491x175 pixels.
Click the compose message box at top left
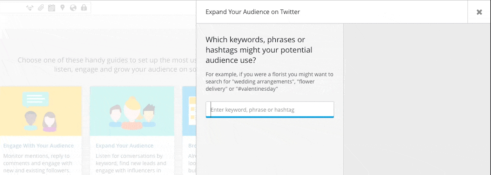tap(46, 8)
